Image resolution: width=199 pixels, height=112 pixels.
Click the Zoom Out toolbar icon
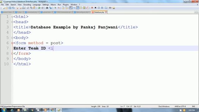coord(59,8)
